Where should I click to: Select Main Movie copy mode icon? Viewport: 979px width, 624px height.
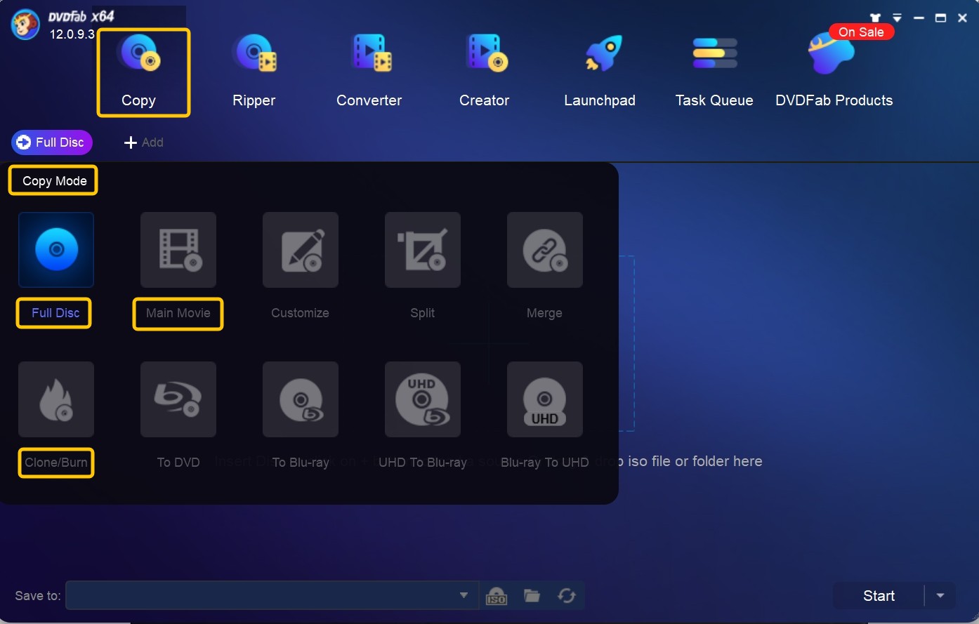point(178,250)
